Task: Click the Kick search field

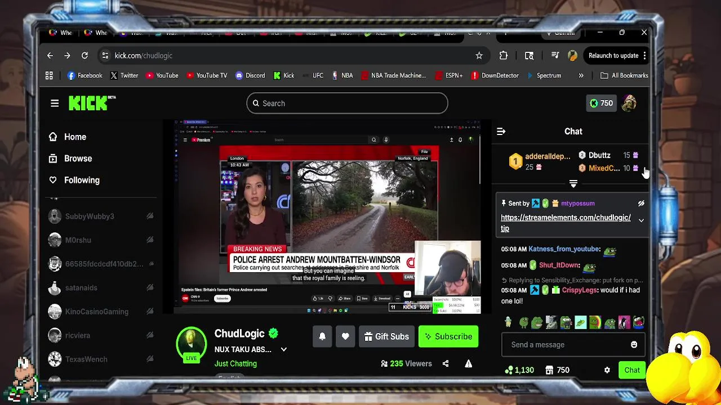Action: click(x=347, y=103)
